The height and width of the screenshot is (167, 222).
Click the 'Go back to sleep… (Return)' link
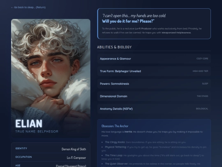(28, 7)
